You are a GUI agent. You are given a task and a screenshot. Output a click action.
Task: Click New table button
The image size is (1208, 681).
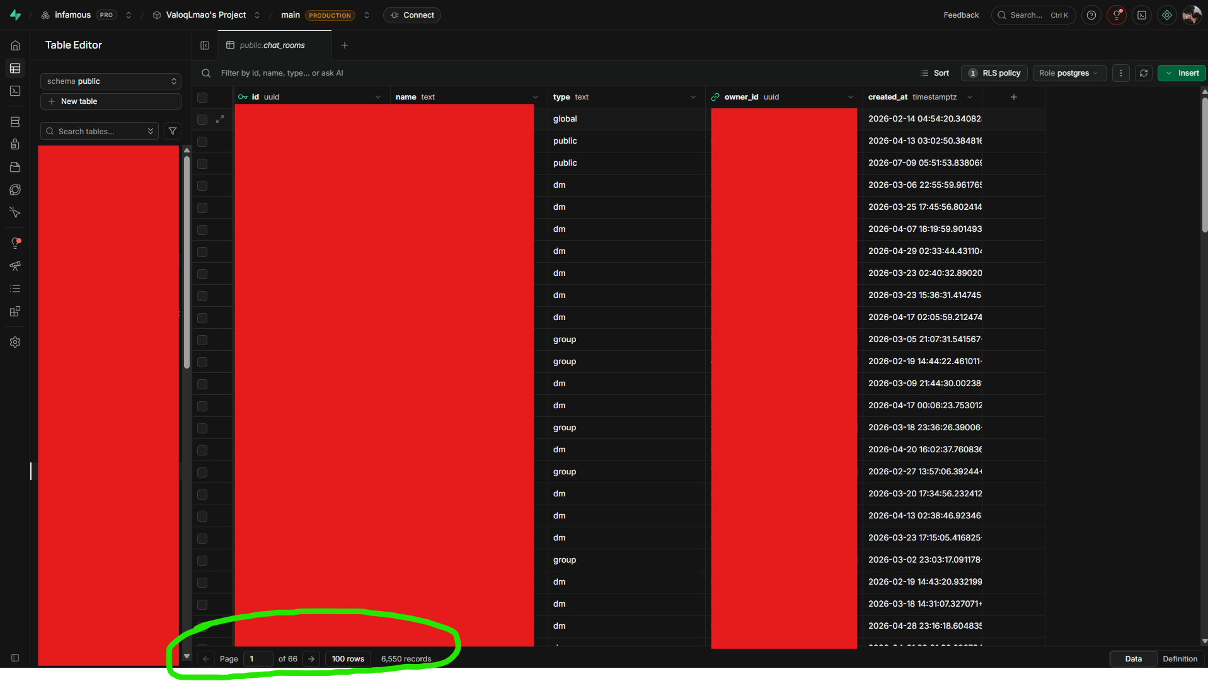click(x=111, y=101)
